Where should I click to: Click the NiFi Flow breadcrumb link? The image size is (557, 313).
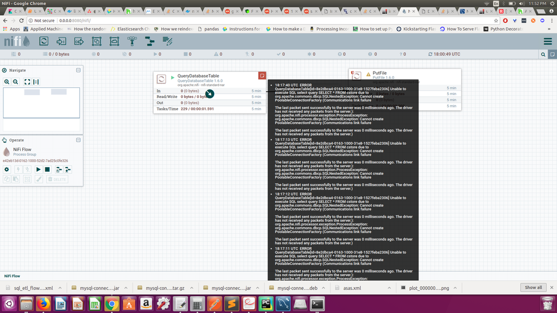click(12, 276)
